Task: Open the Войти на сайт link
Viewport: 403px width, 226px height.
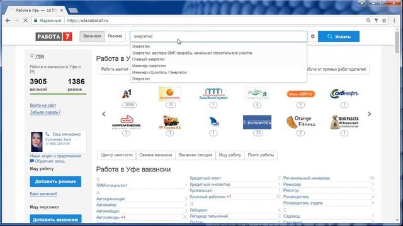Action: [x=43, y=105]
